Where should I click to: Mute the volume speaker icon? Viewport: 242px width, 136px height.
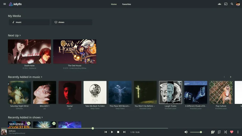pyautogui.click(x=186, y=132)
